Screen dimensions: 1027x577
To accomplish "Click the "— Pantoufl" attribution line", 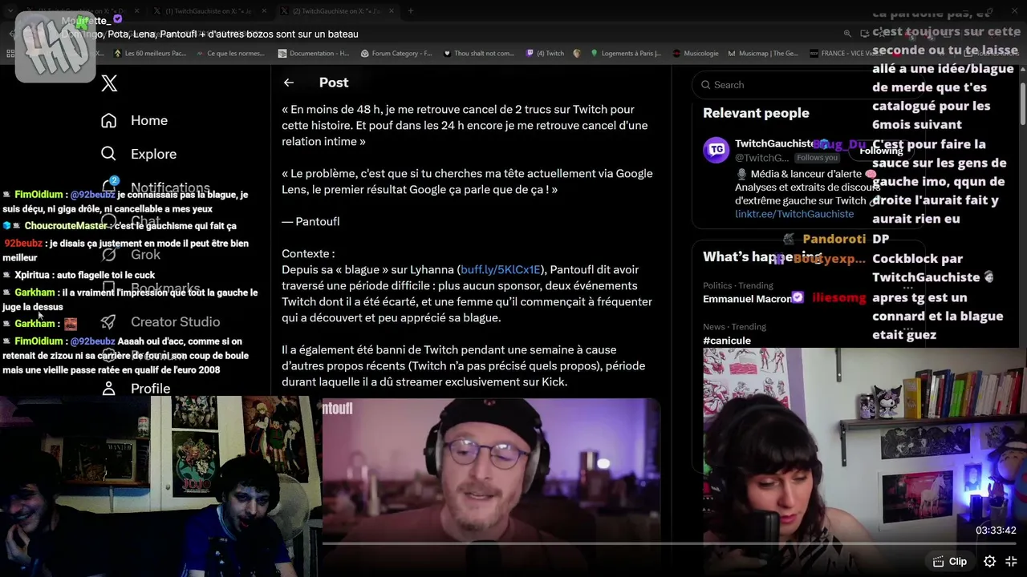I will point(311,221).
